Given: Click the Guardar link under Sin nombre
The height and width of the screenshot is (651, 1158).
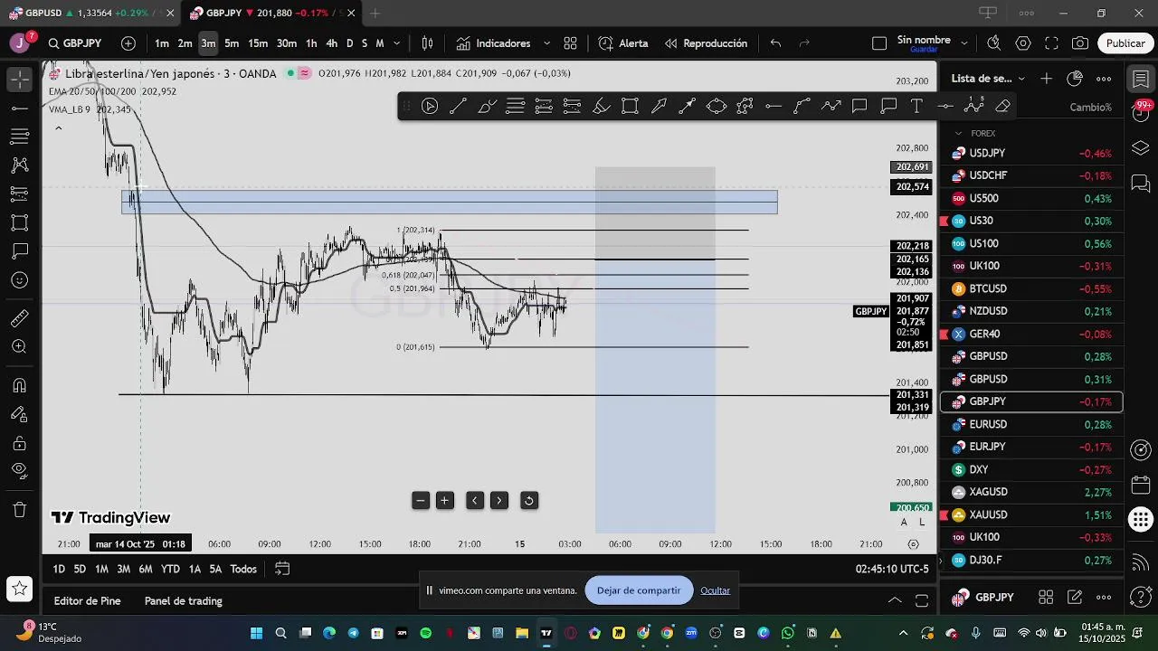Looking at the screenshot, I should tap(924, 50).
